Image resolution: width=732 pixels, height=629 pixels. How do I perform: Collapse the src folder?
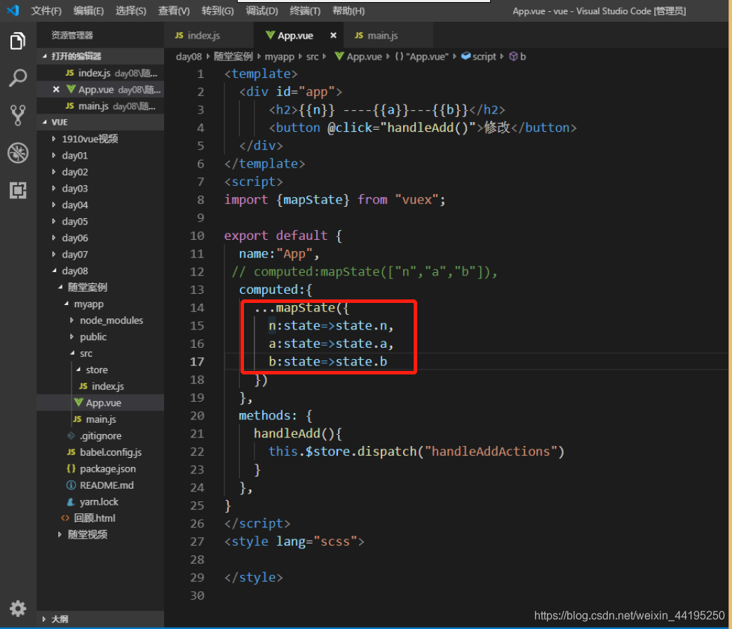pos(100,353)
